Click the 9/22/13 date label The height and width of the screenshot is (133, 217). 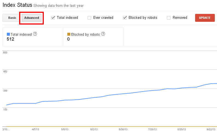click(x=211, y=129)
